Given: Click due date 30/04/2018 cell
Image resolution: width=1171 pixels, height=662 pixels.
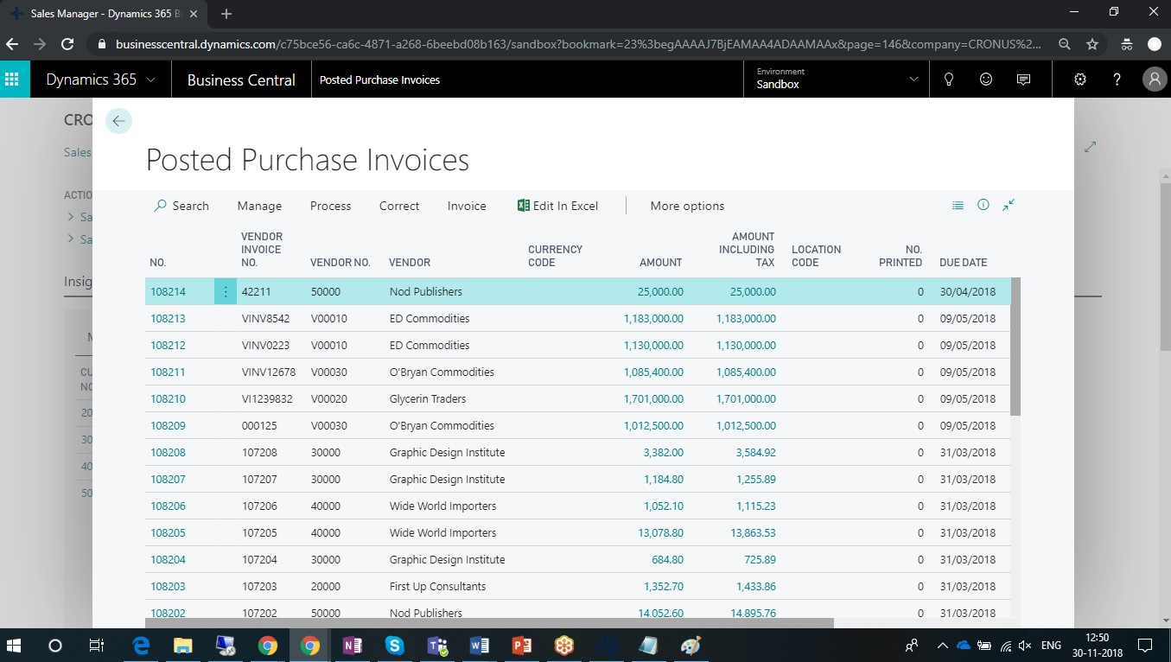Looking at the screenshot, I should [967, 292].
